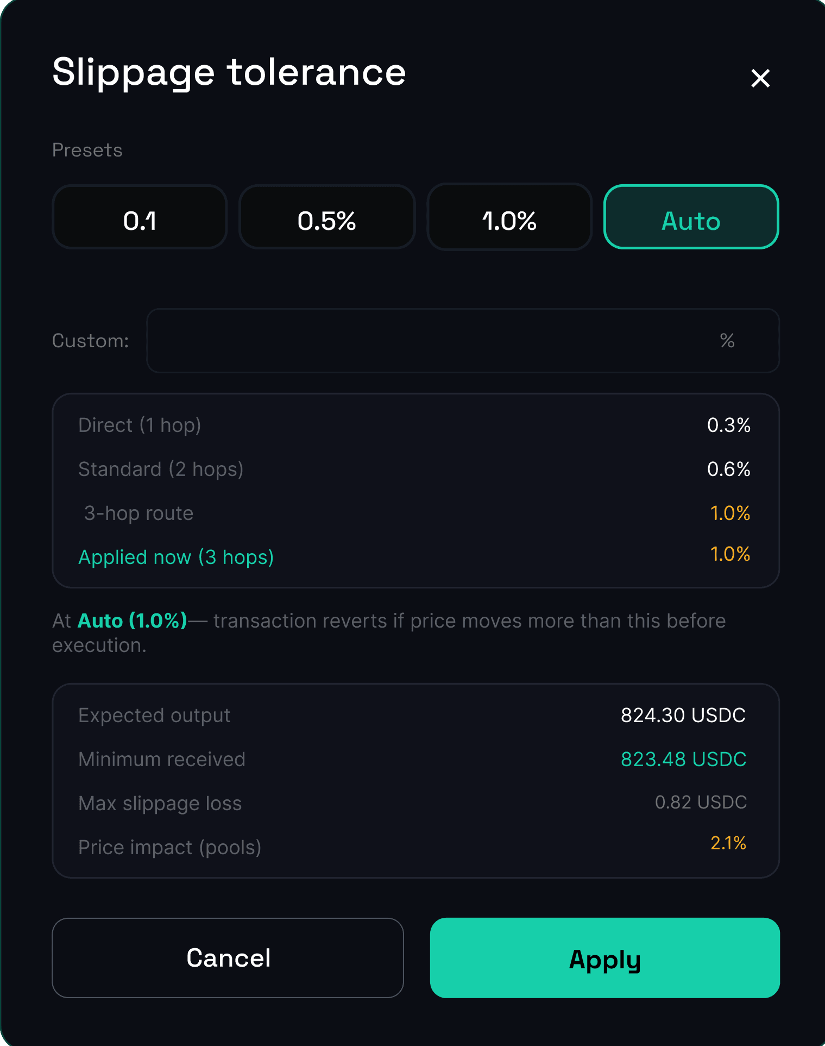This screenshot has height=1046, width=825.
Task: Focus the Custom slippage input field
Action: click(463, 341)
